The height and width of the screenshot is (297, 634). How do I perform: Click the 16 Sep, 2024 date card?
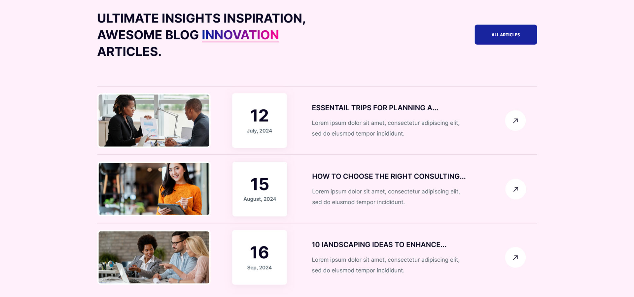(259, 257)
